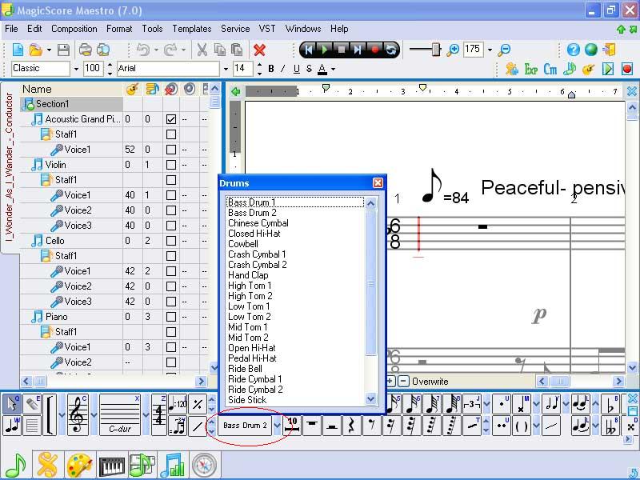Open the zoom percentage dropdown arrow
Viewport: 640px width, 480px height.
pyautogui.click(x=490, y=50)
